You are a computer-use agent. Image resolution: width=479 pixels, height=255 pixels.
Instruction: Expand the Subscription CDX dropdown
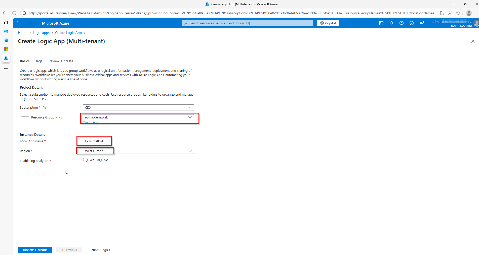click(138, 107)
